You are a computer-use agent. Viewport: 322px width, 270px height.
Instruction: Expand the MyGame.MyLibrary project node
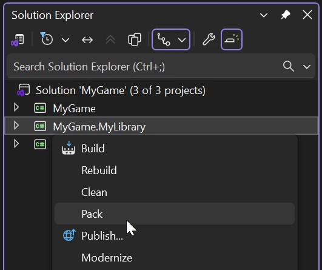(16, 126)
